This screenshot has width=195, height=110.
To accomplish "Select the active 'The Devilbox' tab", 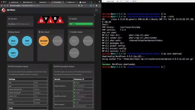I will tap(57, 2).
